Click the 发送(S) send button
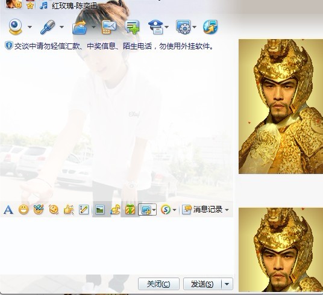The height and width of the screenshot is (295, 323). (202, 284)
